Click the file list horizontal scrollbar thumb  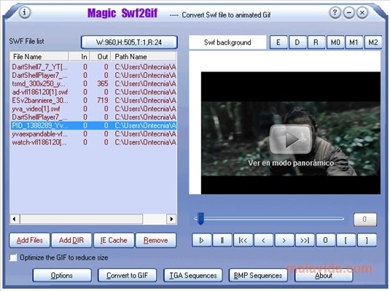[x=82, y=219]
